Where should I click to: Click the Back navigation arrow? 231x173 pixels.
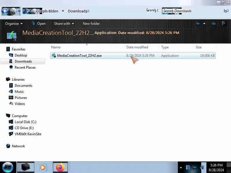pyautogui.click(x=5, y=11)
